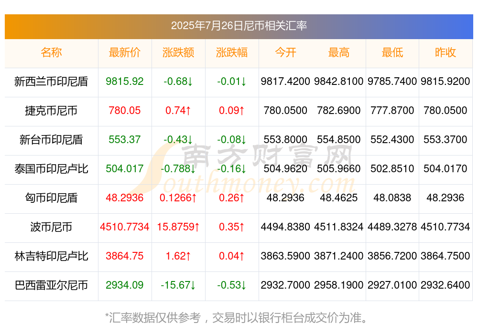Click previous close 2932.6400
Screen dimensions: 478x333
click(445, 285)
